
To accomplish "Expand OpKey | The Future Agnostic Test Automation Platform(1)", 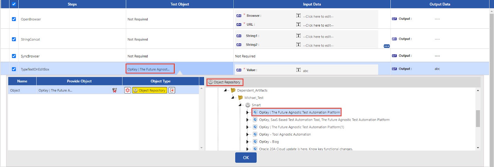I will pyautogui.click(x=247, y=127).
